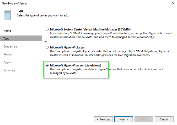This screenshot has width=177, height=125.
Task: Click the Next > button
Action: tap(124, 119)
